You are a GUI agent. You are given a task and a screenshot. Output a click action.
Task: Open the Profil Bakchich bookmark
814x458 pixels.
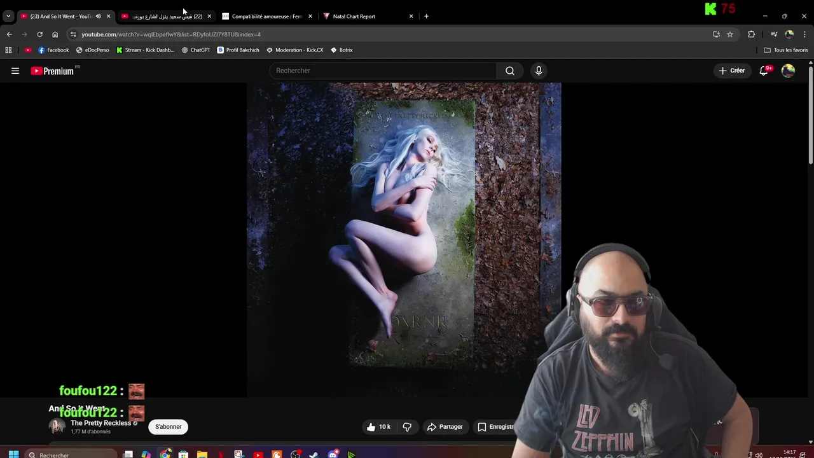point(238,50)
